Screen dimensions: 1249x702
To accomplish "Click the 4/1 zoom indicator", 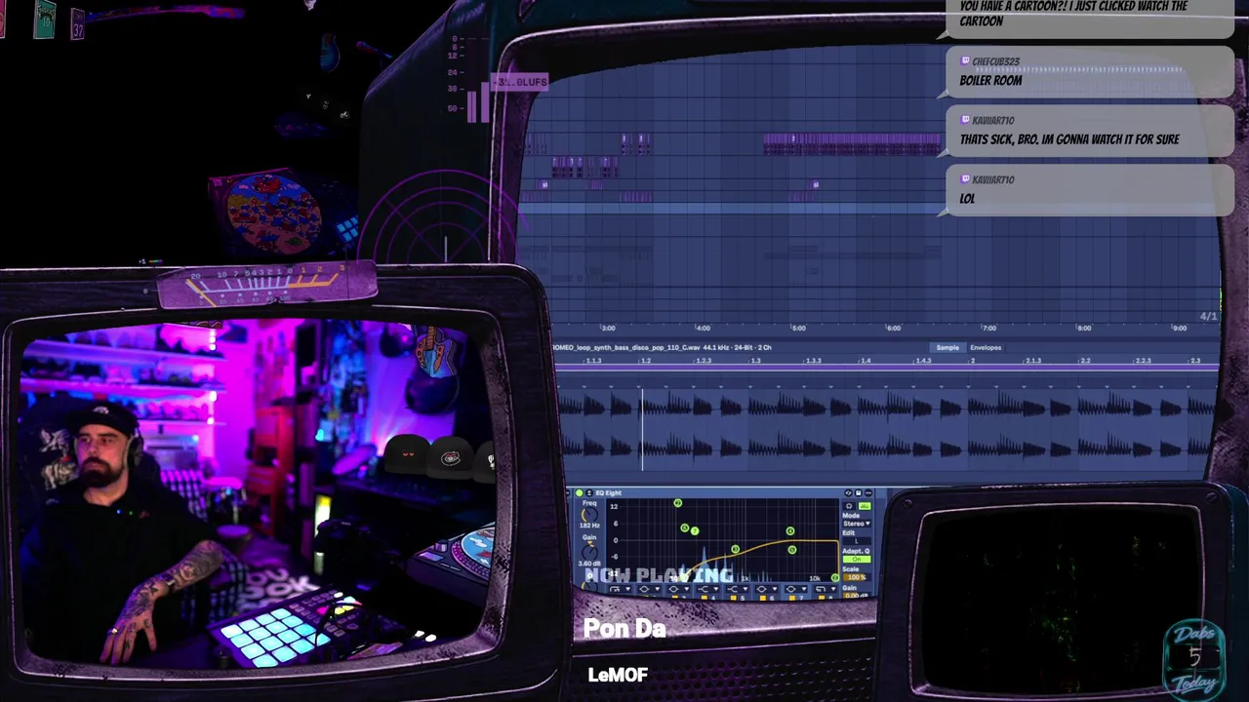I will pyautogui.click(x=1208, y=316).
